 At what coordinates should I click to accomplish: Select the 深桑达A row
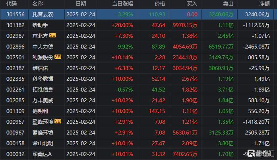[137, 154]
